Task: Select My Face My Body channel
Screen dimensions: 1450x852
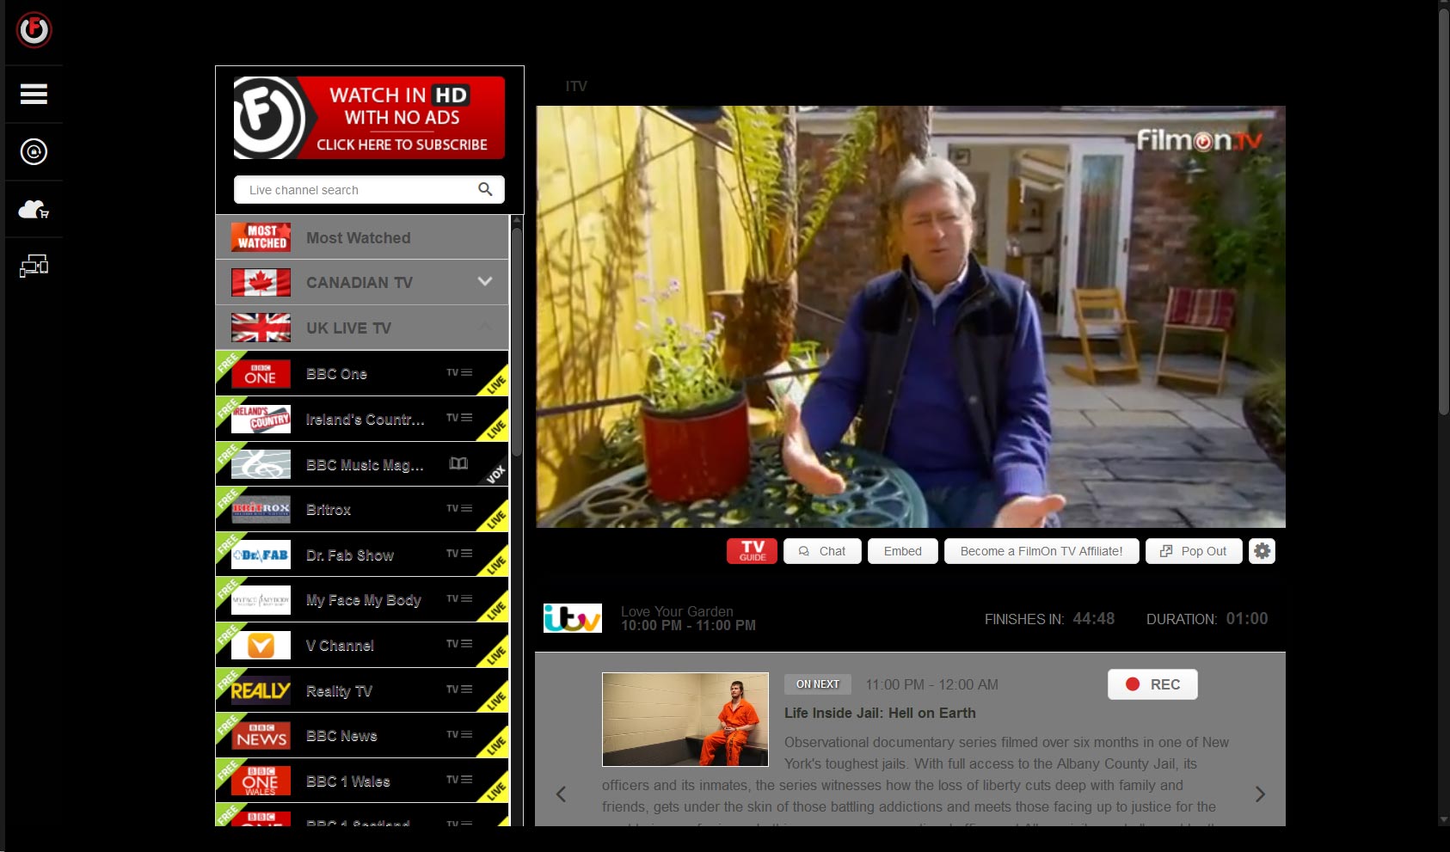Action: point(362,599)
